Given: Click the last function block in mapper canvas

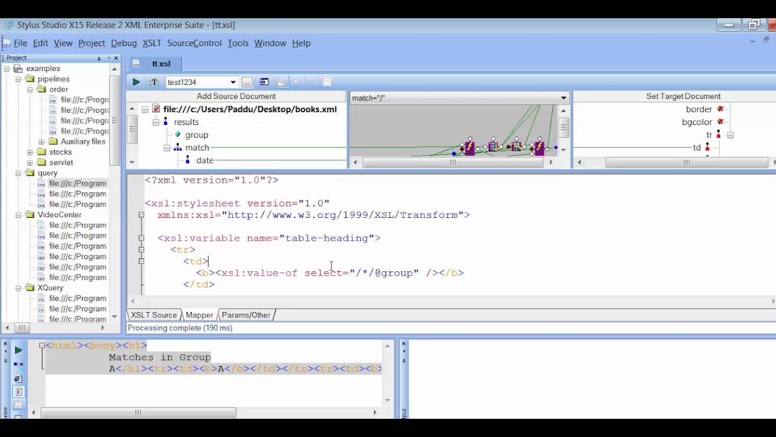Looking at the screenshot, I should coord(539,147).
